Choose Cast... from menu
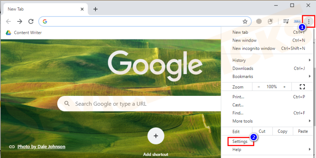This screenshot has width=316, height=158. [267, 105]
